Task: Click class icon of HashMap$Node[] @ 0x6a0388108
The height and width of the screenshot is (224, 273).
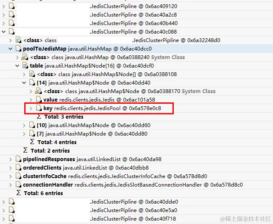Action: pos(32,74)
